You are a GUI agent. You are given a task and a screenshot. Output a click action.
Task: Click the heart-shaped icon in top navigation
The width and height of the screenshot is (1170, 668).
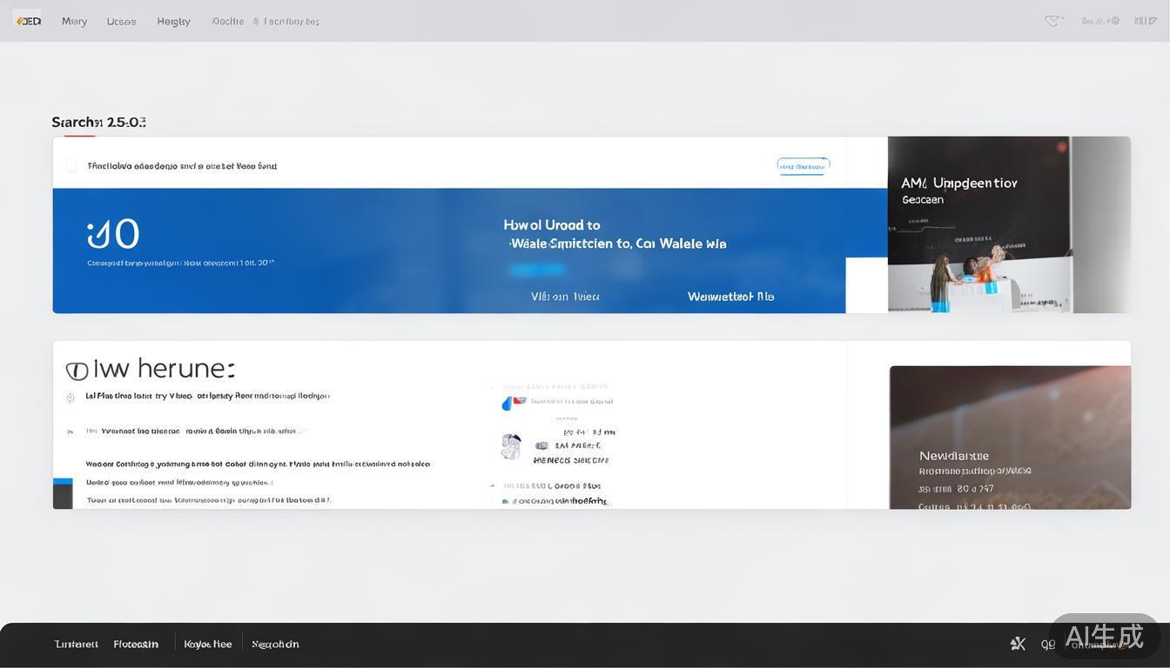tap(1053, 21)
